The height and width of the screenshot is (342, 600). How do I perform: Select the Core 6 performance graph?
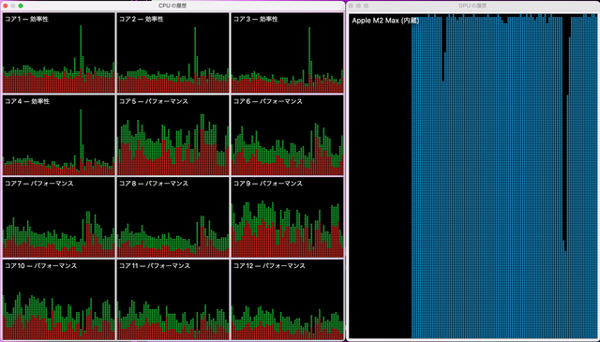[x=287, y=135]
